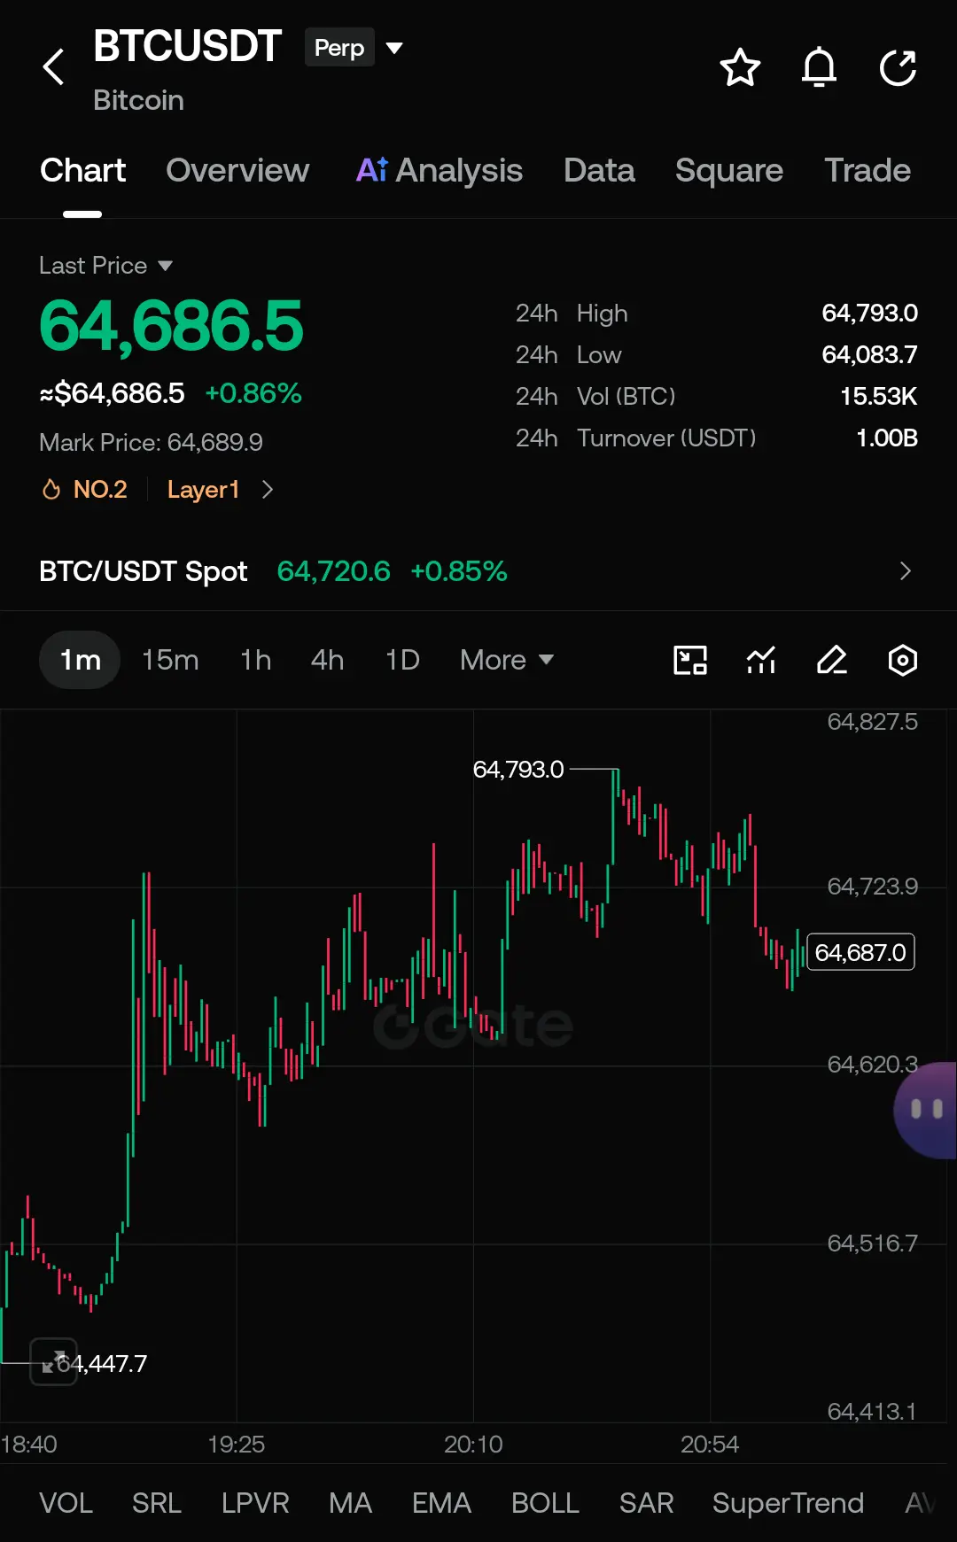This screenshot has height=1542, width=957.
Task: Tap the 24h Low value 64,083.7
Action: [869, 354]
